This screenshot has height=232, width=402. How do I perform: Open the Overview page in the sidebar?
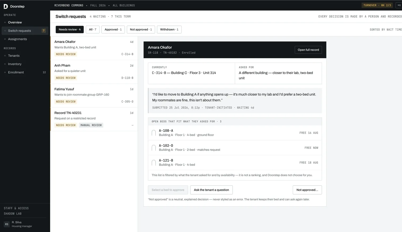25,22
